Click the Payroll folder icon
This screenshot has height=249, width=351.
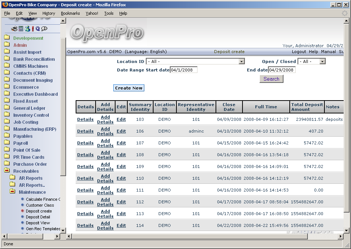click(7, 143)
